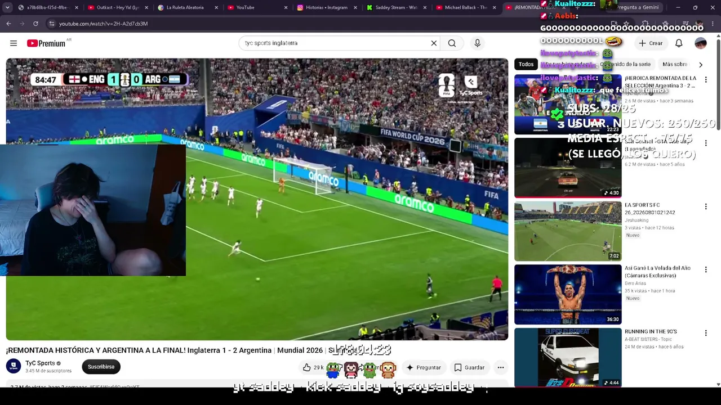Open the Así Gané La Velada thumbnail
721x405 pixels.
pyautogui.click(x=568, y=295)
